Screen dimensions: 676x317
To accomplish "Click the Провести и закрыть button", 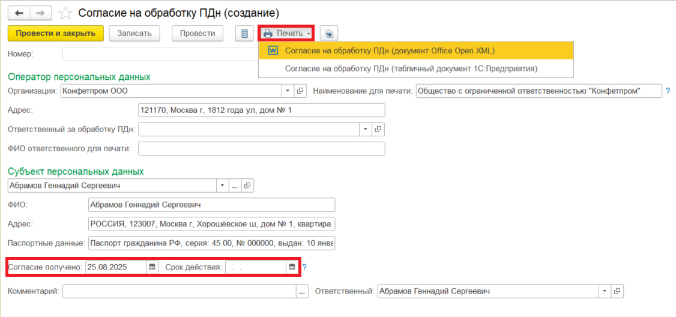I will pyautogui.click(x=56, y=34).
